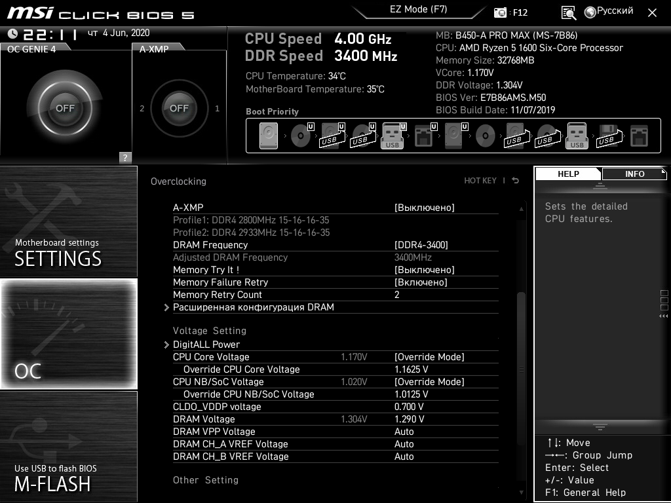Open the M-FLASH BIOS flashing section

[x=68, y=446]
